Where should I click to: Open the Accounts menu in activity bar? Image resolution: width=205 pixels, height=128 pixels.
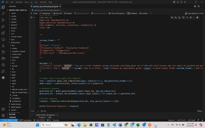3,109
